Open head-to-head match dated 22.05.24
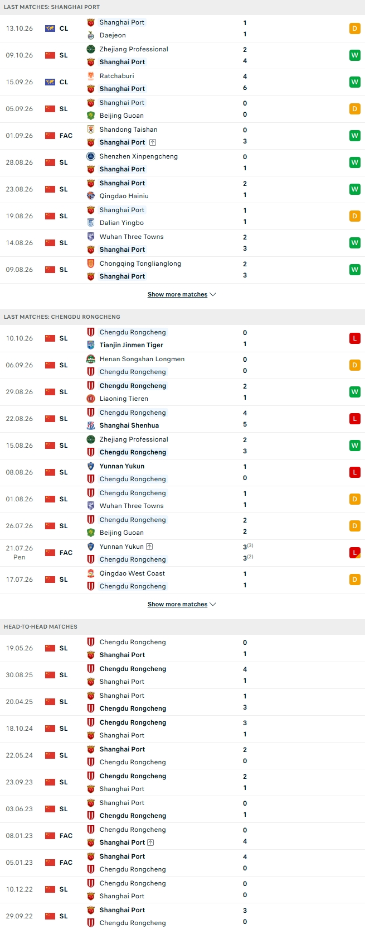 (182, 755)
